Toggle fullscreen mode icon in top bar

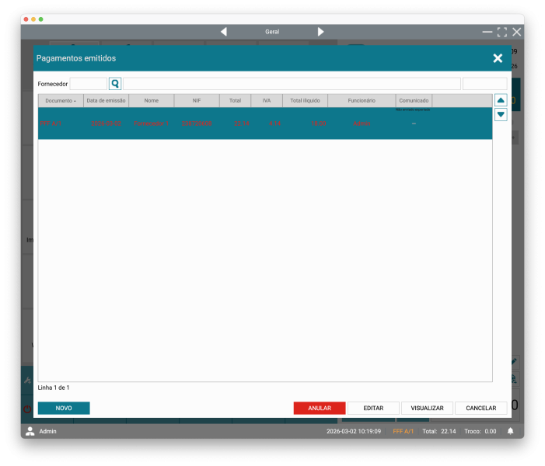502,32
